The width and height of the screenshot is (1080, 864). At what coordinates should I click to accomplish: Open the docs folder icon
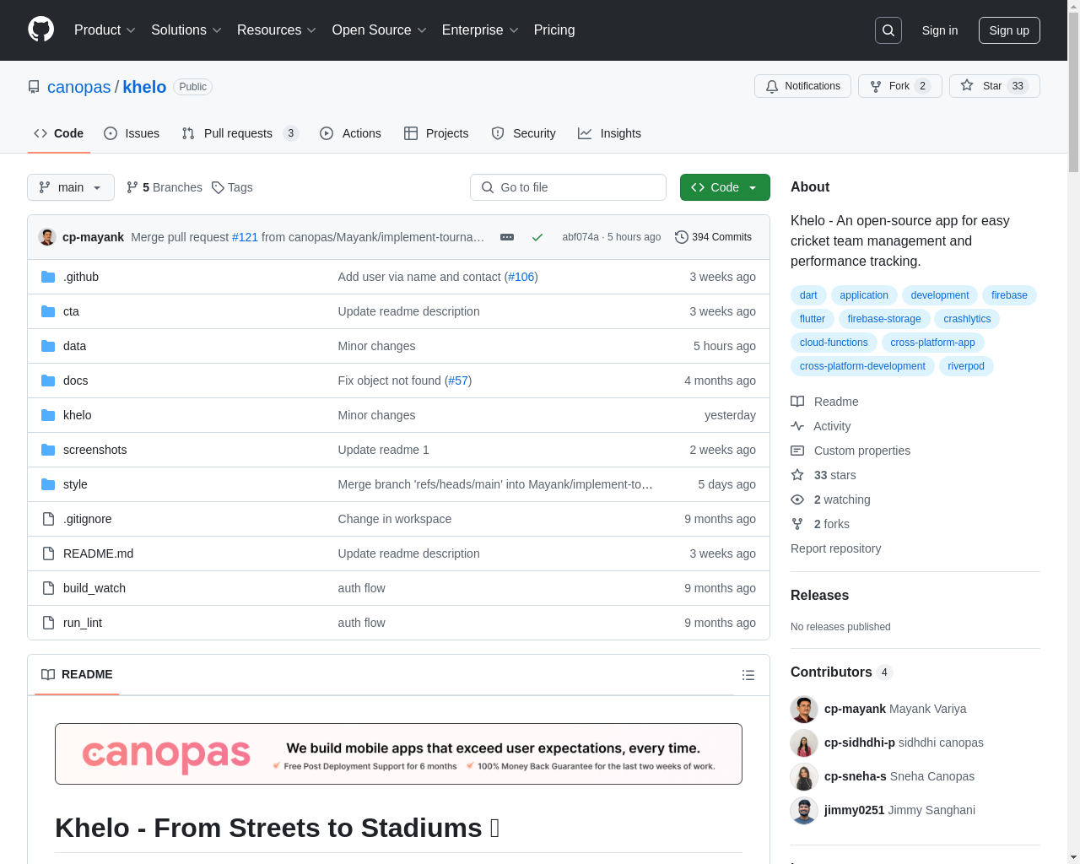click(x=48, y=381)
